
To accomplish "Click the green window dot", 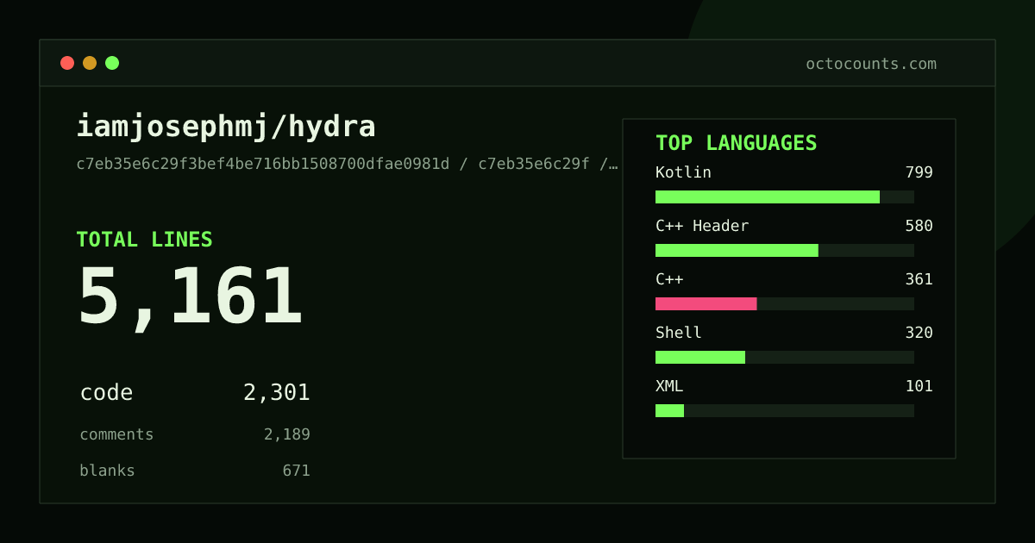I will (x=112, y=63).
